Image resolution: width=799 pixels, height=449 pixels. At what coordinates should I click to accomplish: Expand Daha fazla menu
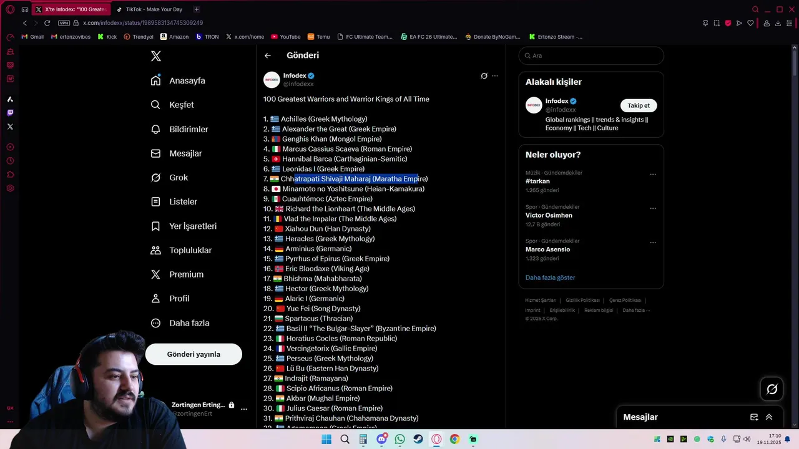[180, 323]
